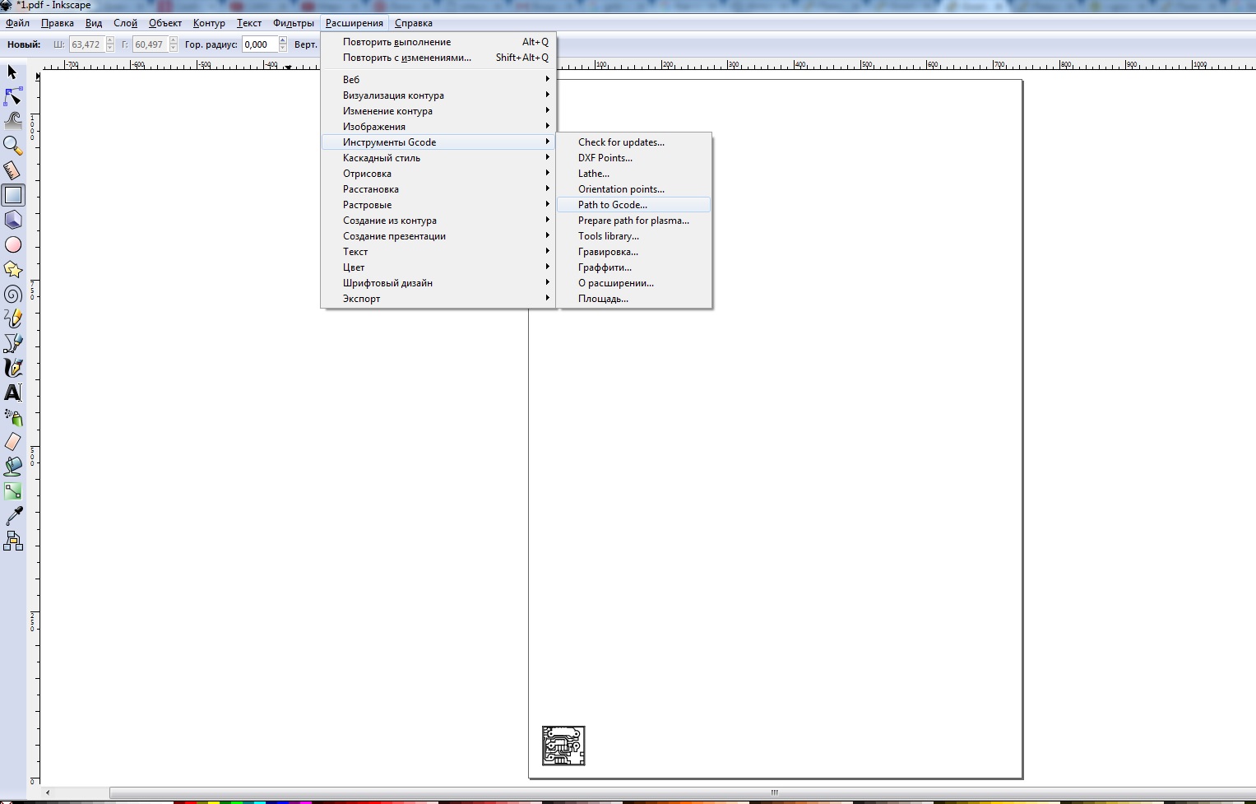
Task: Activate the Node editing tool
Action: click(13, 97)
